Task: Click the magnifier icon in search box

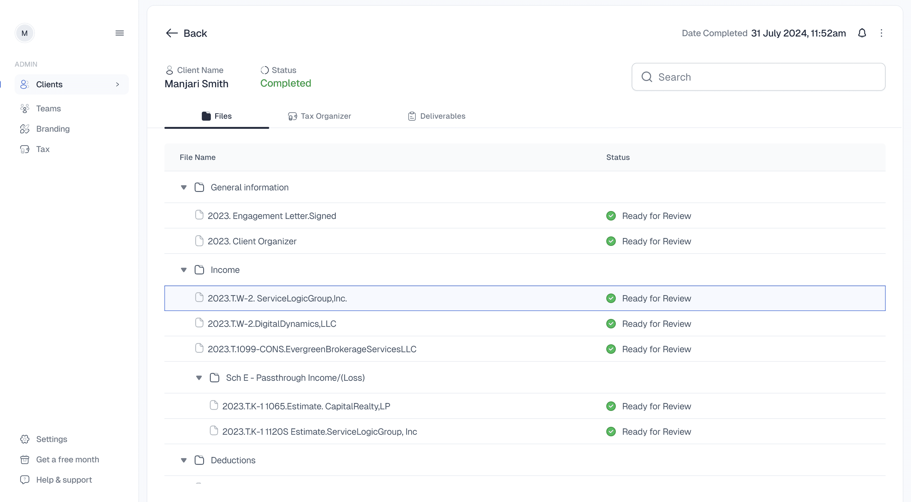Action: [647, 77]
